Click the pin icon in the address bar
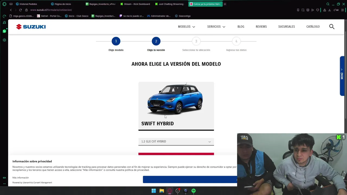347x195 pixels. click(298, 10)
